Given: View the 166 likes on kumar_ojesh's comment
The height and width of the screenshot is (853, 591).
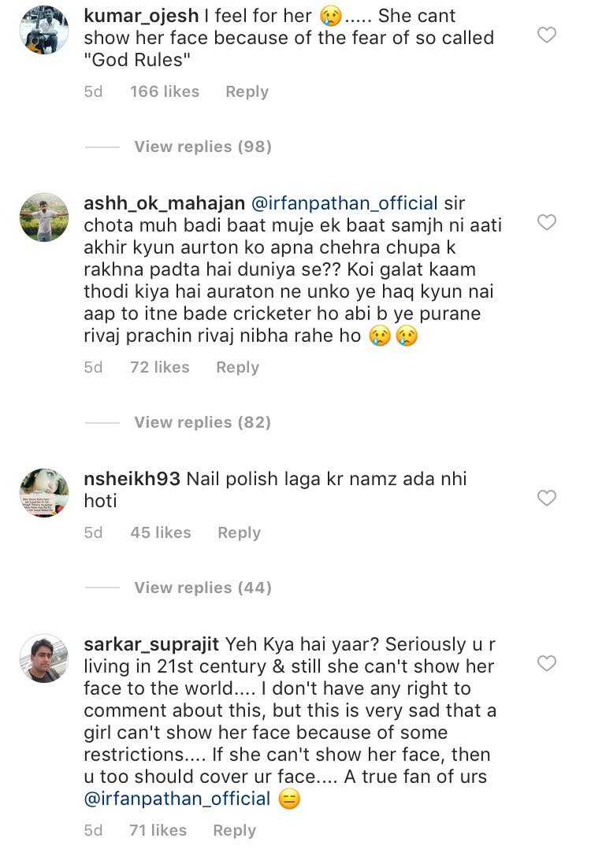Looking at the screenshot, I should [165, 91].
